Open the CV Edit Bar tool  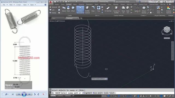(x=108, y=9)
